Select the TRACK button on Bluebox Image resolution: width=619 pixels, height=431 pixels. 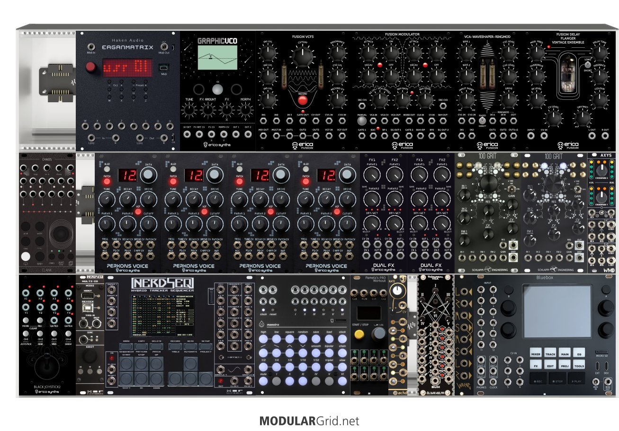550,353
